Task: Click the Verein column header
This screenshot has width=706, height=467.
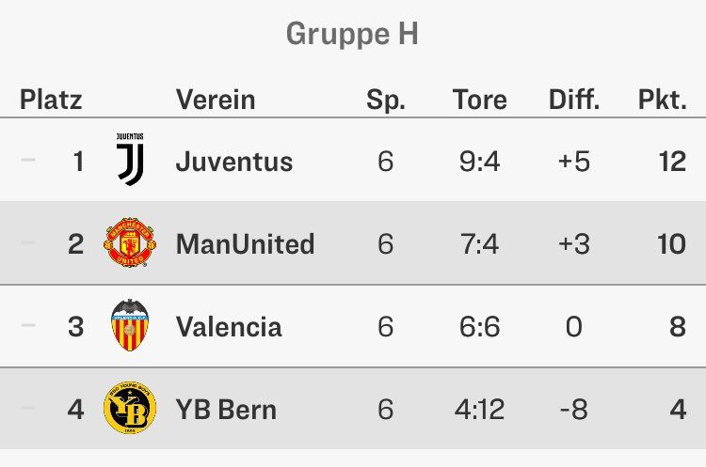Action: coord(216,99)
